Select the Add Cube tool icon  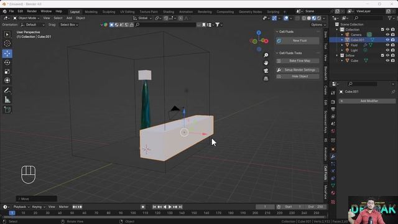click(7, 110)
